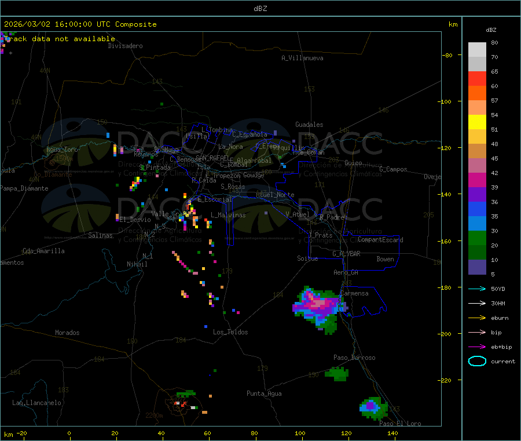Click the green echo below Paso_Barroso

point(337,374)
